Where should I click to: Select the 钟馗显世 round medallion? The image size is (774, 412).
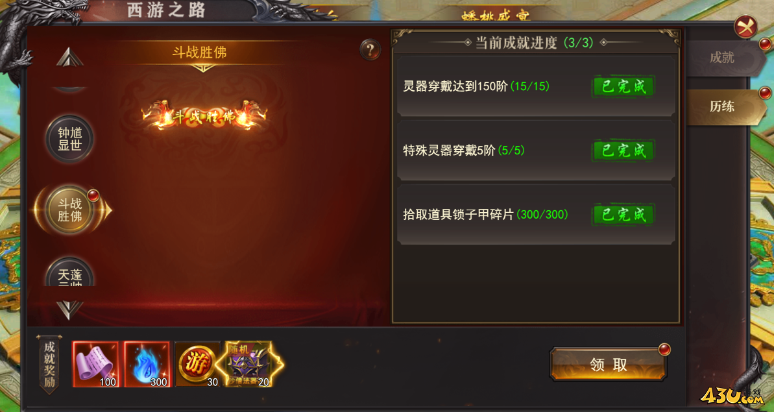point(69,139)
